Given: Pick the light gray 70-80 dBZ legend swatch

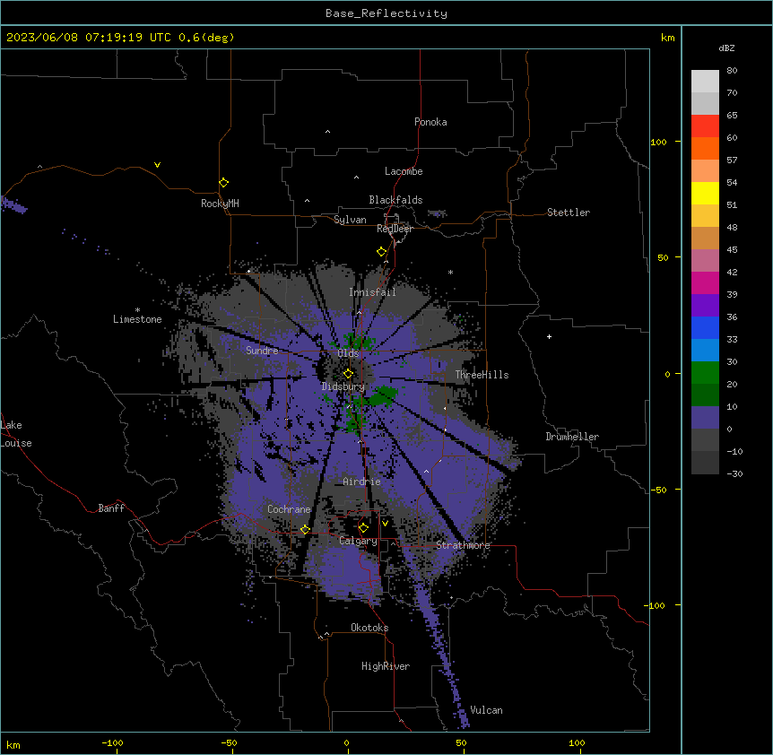Looking at the screenshot, I should pyautogui.click(x=705, y=81).
